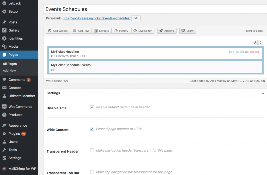Click the FULL EVENTS SCHEDULES subtitle

[x=68, y=56]
